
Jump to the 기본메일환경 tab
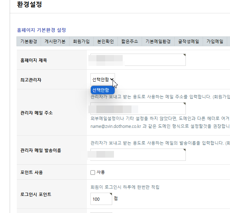coord(158,41)
